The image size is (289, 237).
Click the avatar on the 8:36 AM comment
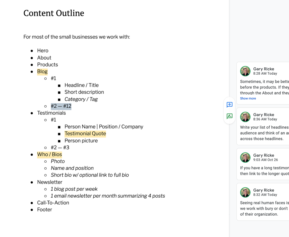(x=245, y=117)
